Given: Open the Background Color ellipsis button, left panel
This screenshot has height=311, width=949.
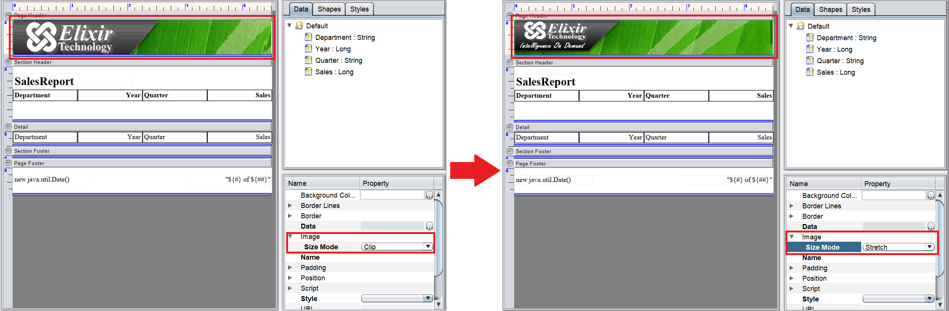Looking at the screenshot, I should click(x=429, y=195).
